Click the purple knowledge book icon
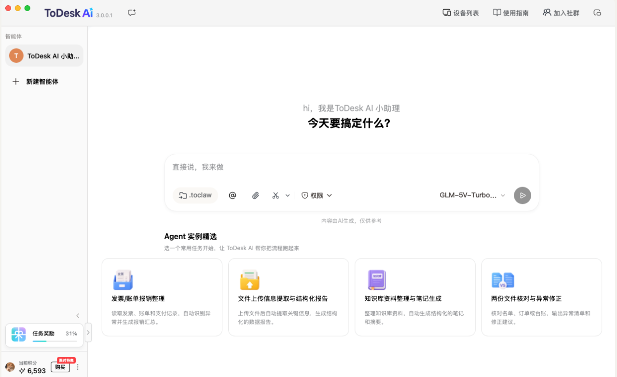617x377 pixels. [377, 280]
